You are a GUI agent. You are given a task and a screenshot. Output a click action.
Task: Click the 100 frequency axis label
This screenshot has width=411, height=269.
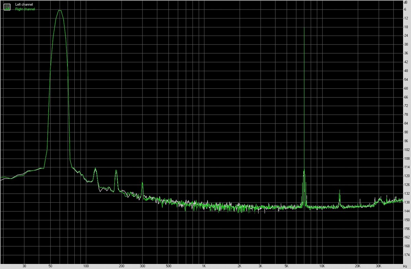[x=86, y=266]
